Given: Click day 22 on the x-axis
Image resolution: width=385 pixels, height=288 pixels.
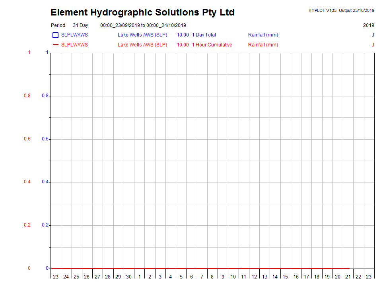Looking at the screenshot, I should 358,276.
